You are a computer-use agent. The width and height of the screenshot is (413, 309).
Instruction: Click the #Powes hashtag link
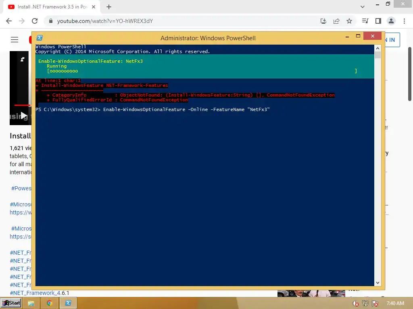[21, 188]
